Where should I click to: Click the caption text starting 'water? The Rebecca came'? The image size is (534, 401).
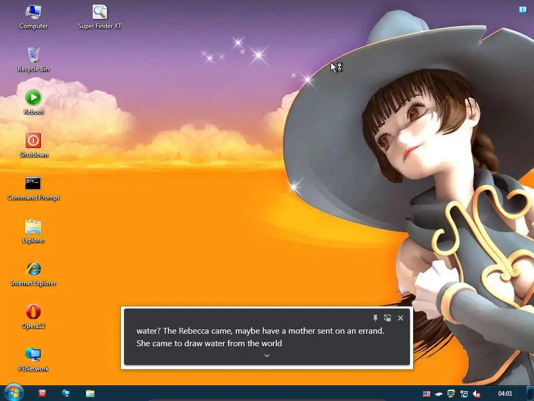(x=260, y=331)
